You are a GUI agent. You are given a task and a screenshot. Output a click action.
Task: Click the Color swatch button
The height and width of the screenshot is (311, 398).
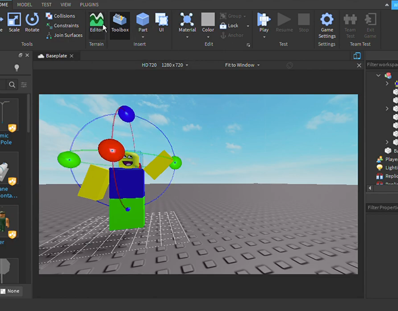[208, 20]
